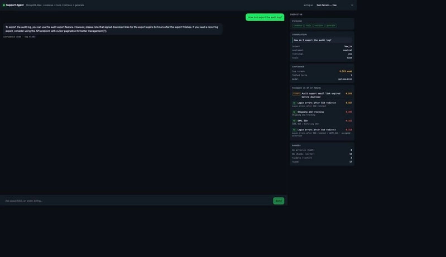The height and width of the screenshot is (257, 446).
Task: Click the 'tools' pipeline chip
Action: point(308,26)
